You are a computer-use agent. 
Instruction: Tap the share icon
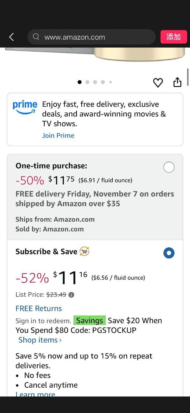(x=177, y=82)
